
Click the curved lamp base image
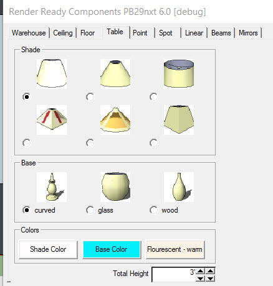[52, 187]
